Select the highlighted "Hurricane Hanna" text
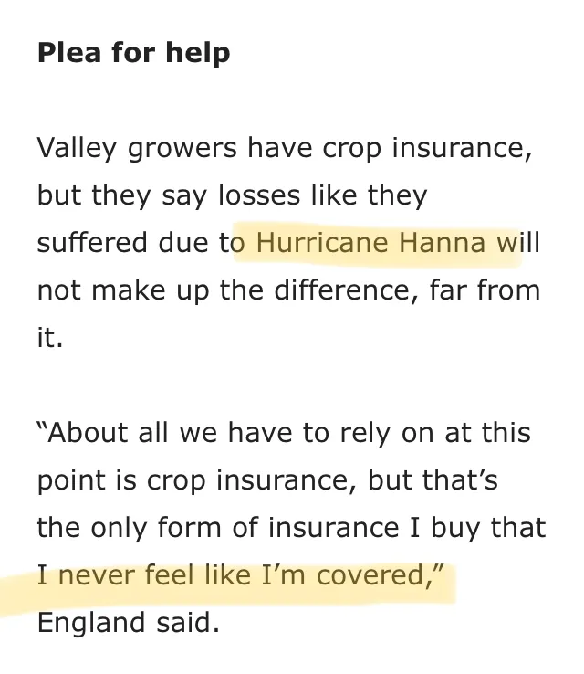The height and width of the screenshot is (674, 584). pos(370,242)
